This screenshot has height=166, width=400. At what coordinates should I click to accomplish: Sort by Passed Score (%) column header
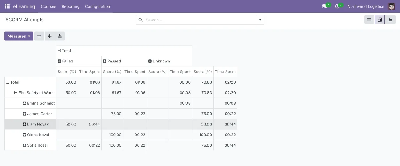click(112, 72)
